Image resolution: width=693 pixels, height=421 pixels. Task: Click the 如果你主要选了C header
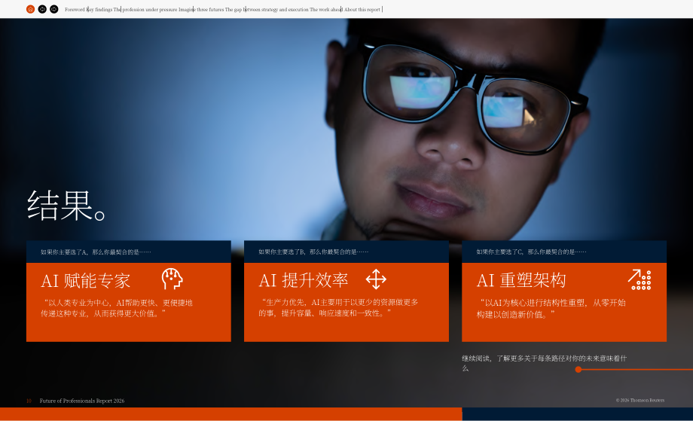[531, 252]
